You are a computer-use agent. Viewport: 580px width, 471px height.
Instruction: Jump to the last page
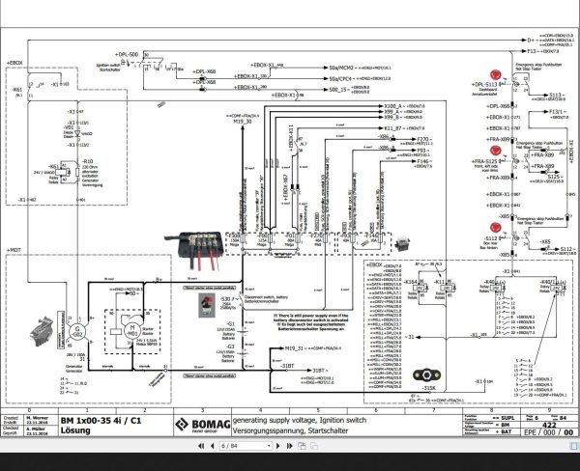pos(290,446)
